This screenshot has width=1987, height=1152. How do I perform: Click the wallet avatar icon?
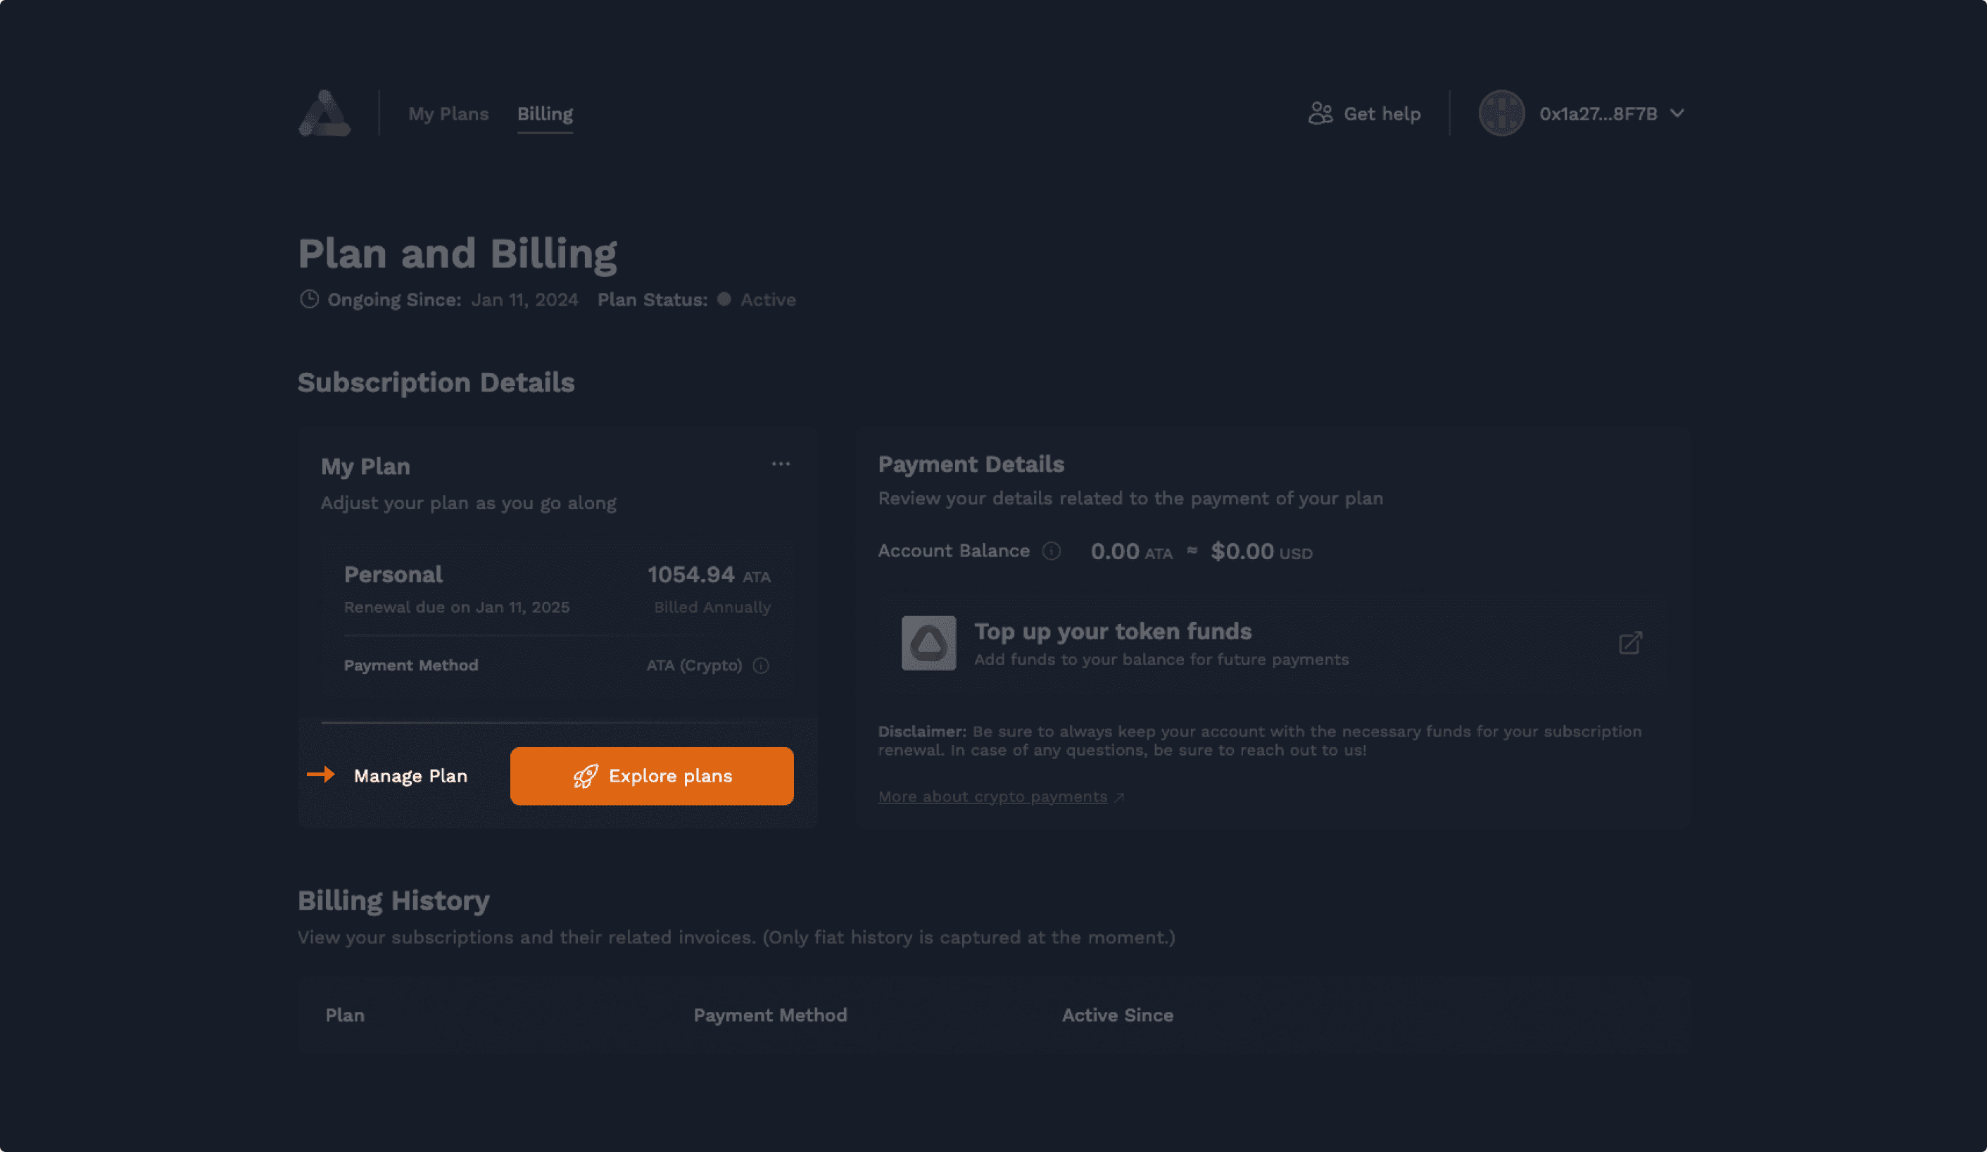click(x=1501, y=113)
